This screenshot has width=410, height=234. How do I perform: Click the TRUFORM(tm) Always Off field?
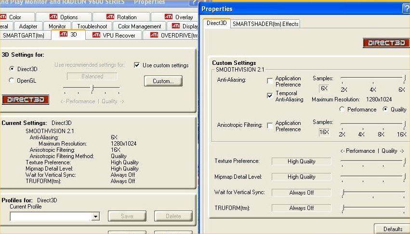[301, 208]
